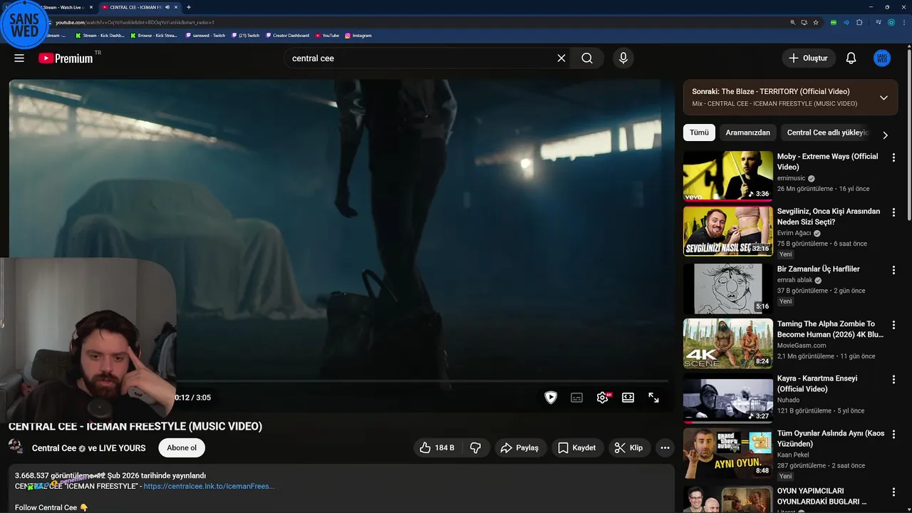Toggle theater mode in the player
Screen dimensions: 912x513
point(628,398)
